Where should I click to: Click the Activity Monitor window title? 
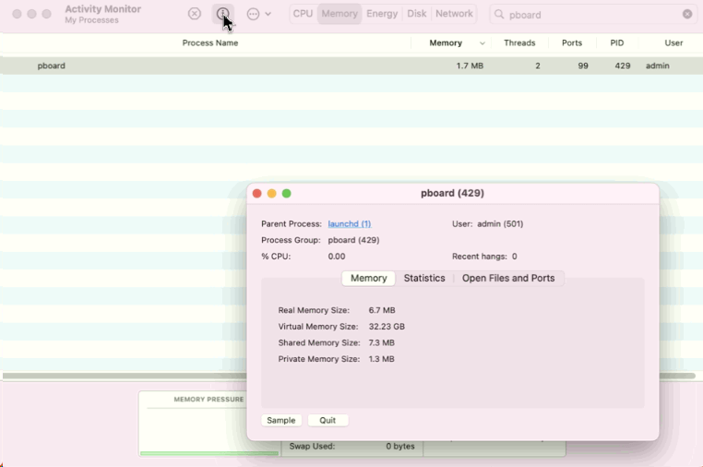pos(102,9)
